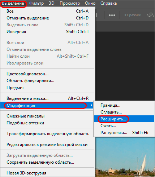Open the Справка menu
The image size is (155, 177).
pos(108,3)
